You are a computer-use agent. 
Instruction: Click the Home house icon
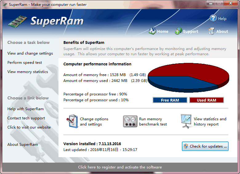[152, 31]
